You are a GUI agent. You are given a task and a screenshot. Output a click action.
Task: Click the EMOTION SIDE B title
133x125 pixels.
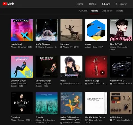pos(18,81)
